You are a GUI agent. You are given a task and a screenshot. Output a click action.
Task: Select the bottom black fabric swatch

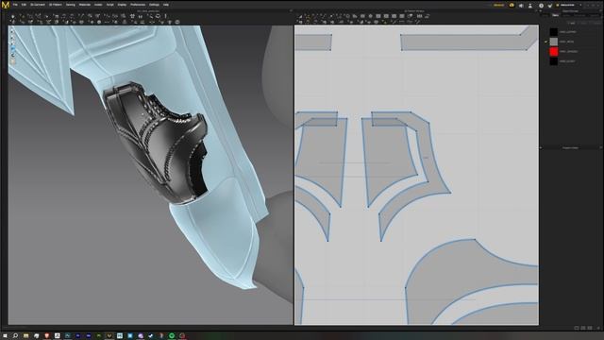tap(554, 61)
